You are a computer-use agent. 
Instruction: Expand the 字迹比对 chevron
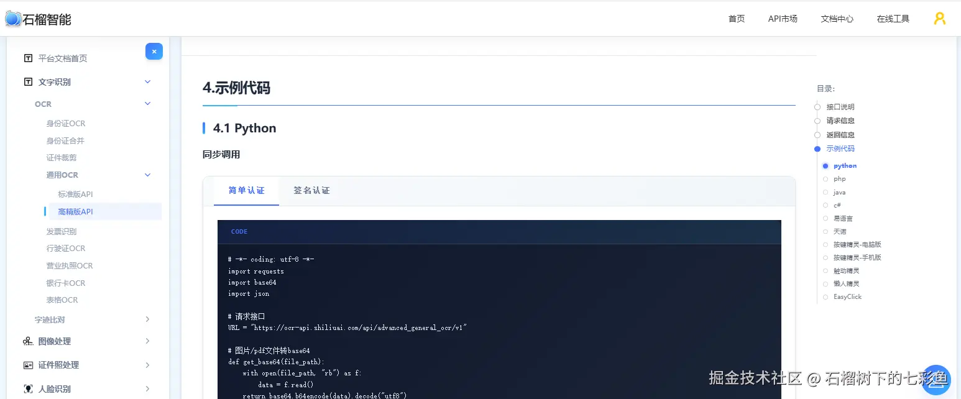(x=147, y=319)
